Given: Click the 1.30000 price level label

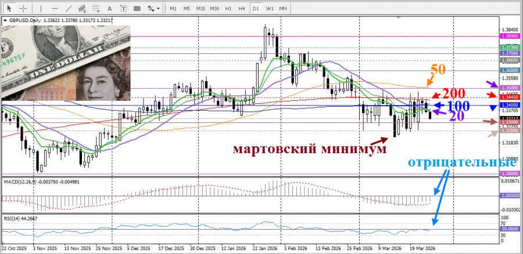Looking at the screenshot, I should 510,173.
